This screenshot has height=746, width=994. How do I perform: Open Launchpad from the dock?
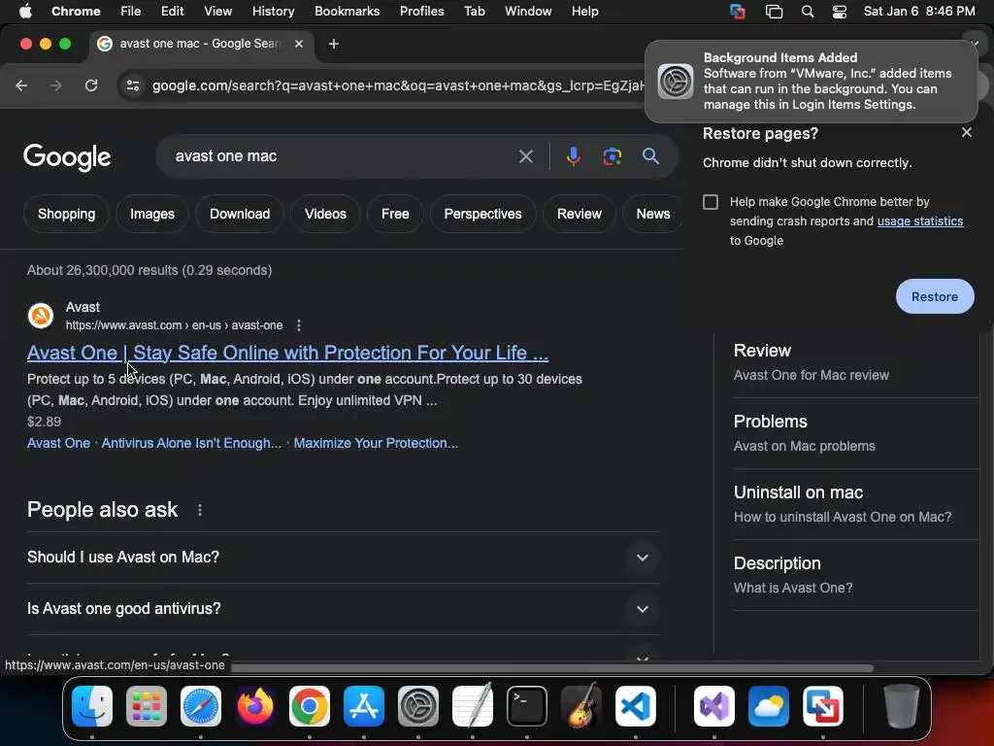[x=147, y=706]
